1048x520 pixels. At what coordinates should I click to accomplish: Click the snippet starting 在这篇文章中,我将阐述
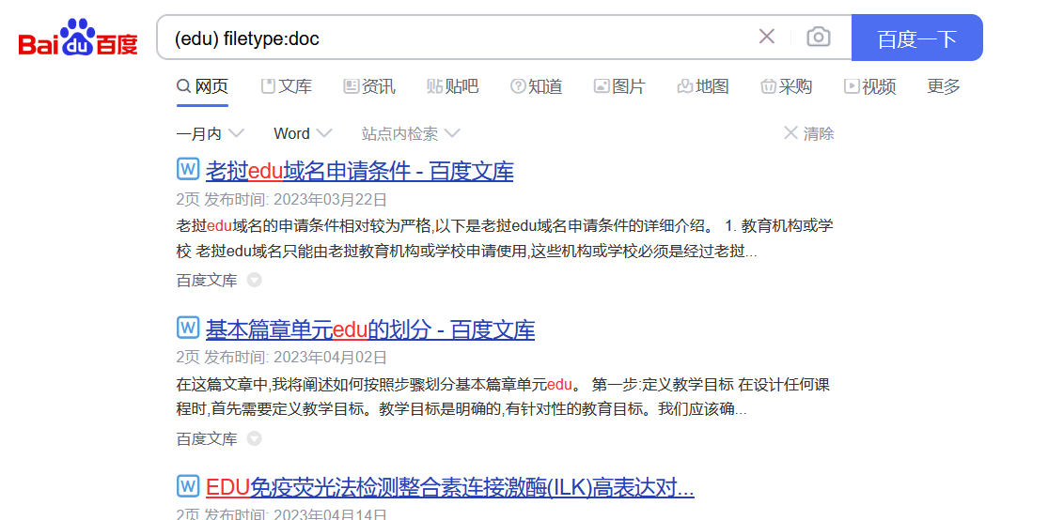503,397
